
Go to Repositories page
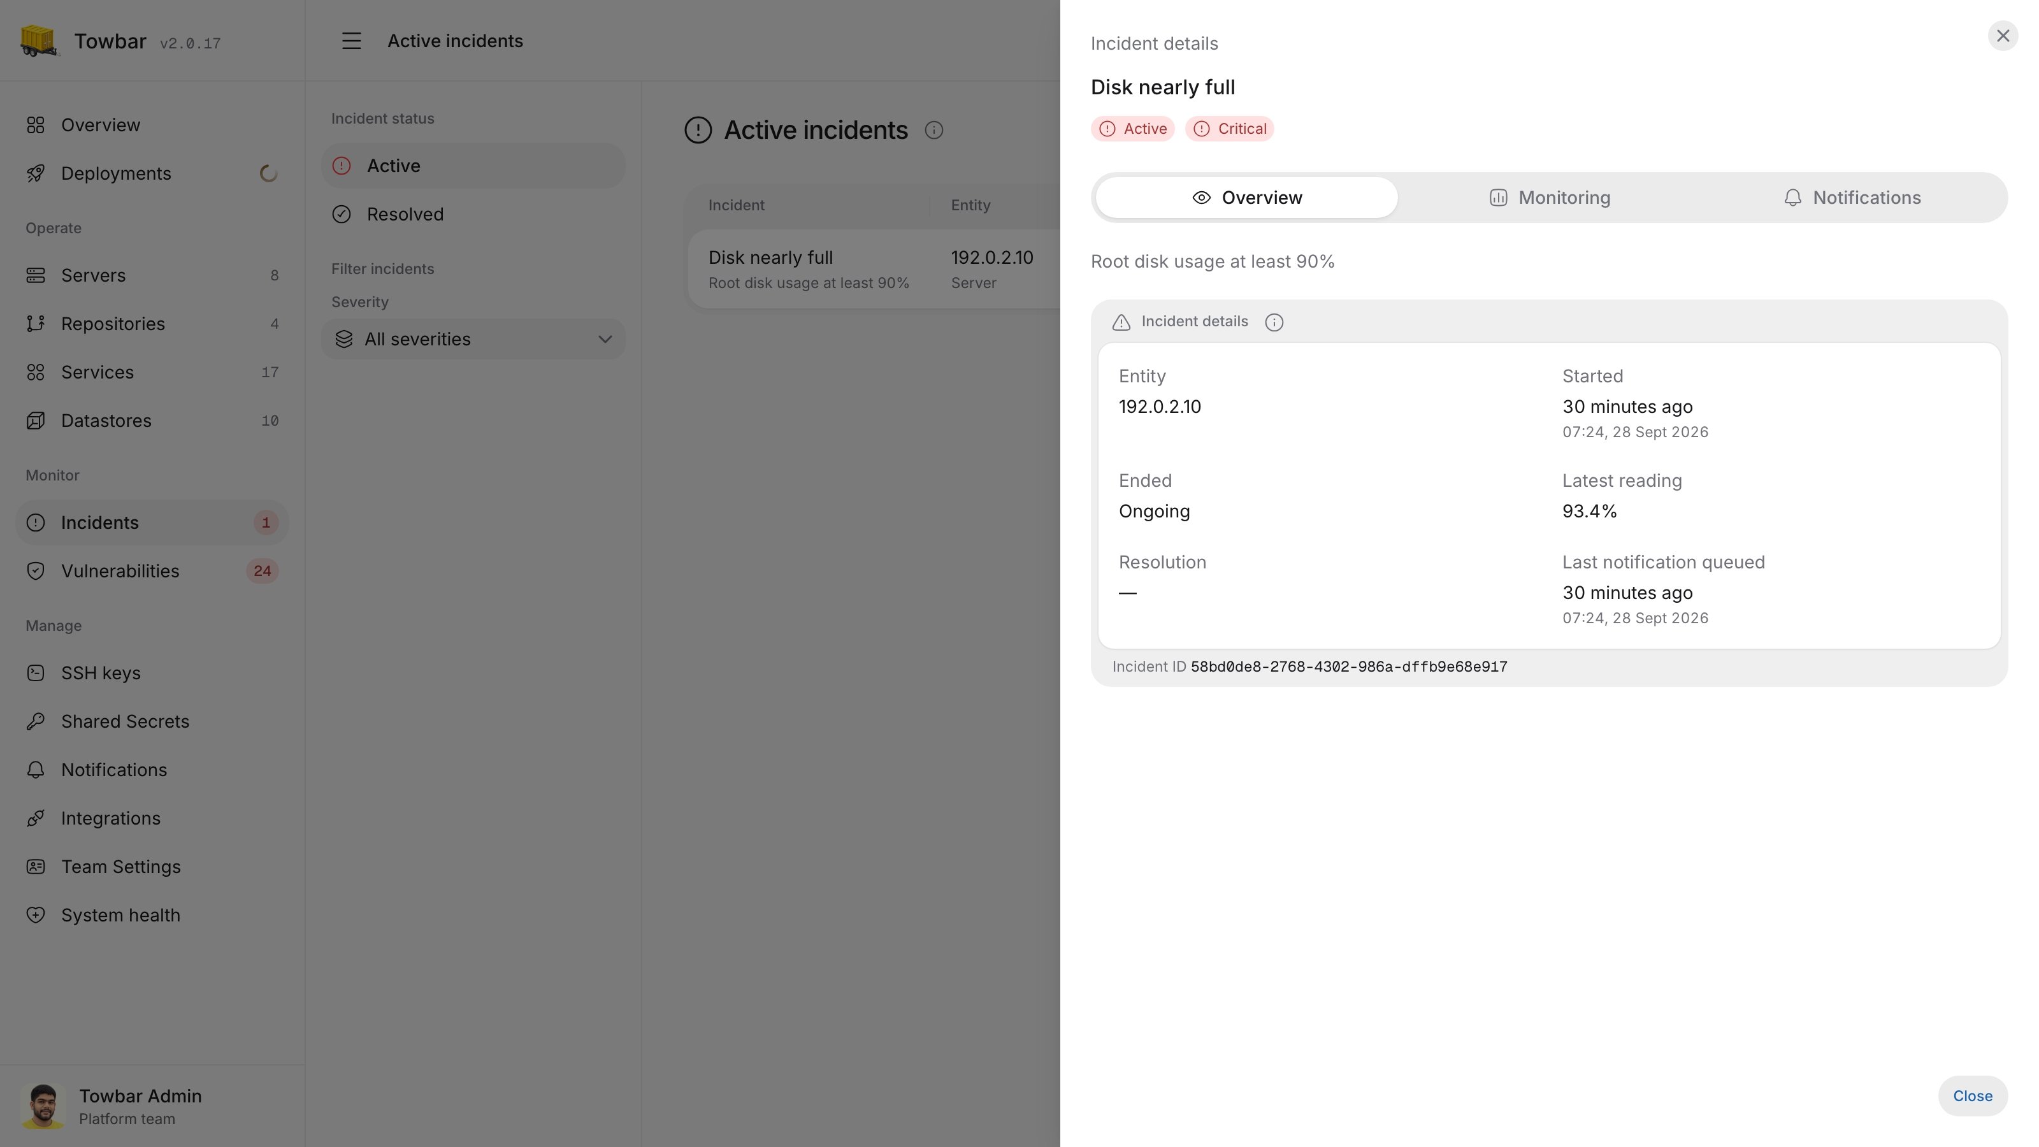tap(152, 324)
